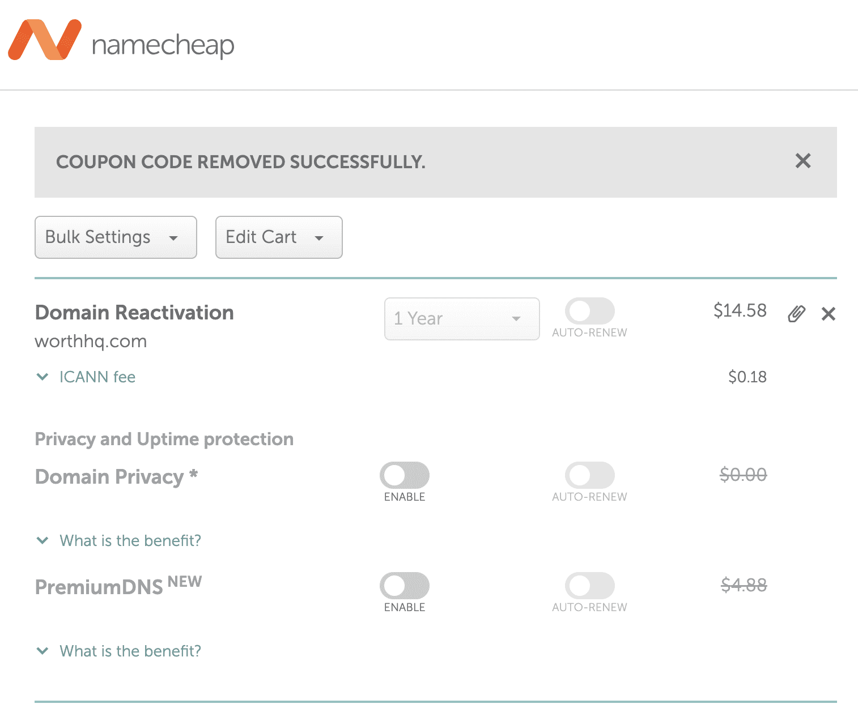Image resolution: width=858 pixels, height=708 pixels.
Task: Click the struck-through $0.00 price
Action: pos(743,475)
